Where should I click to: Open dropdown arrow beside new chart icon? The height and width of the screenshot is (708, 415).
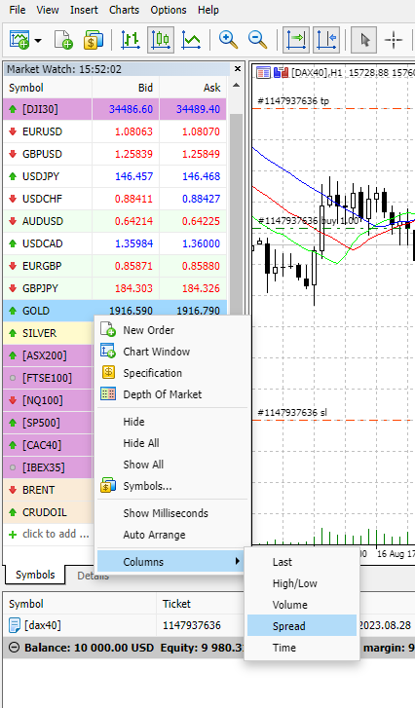tap(38, 41)
